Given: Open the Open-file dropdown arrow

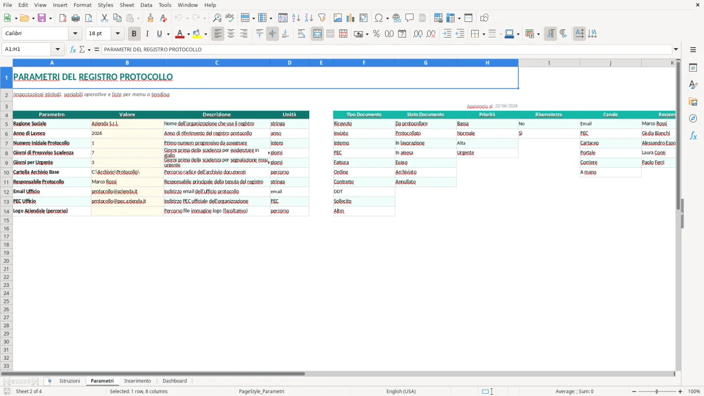Looking at the screenshot, I should [33, 18].
